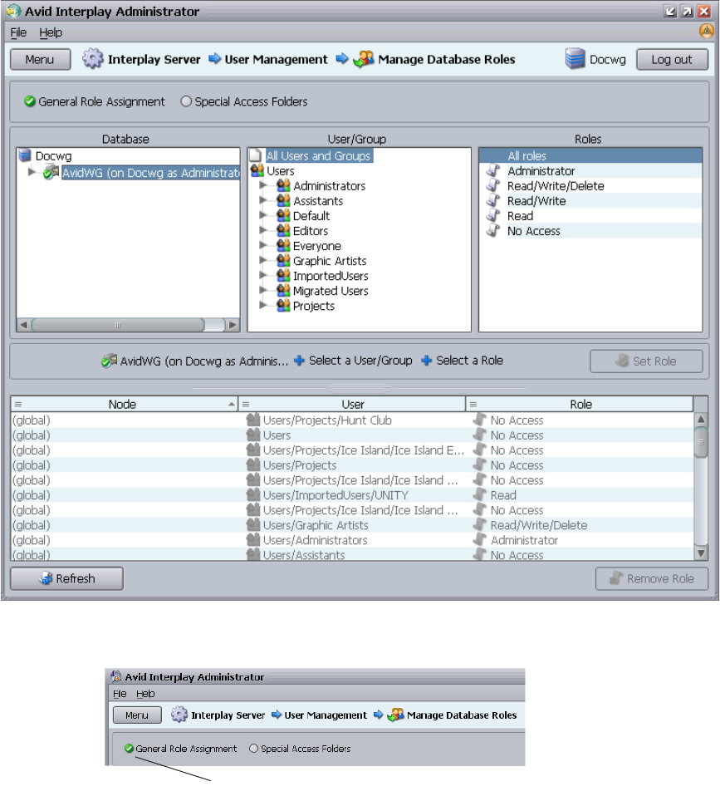Expand the Default group
Screen dimensions: 720x796
(x=262, y=215)
